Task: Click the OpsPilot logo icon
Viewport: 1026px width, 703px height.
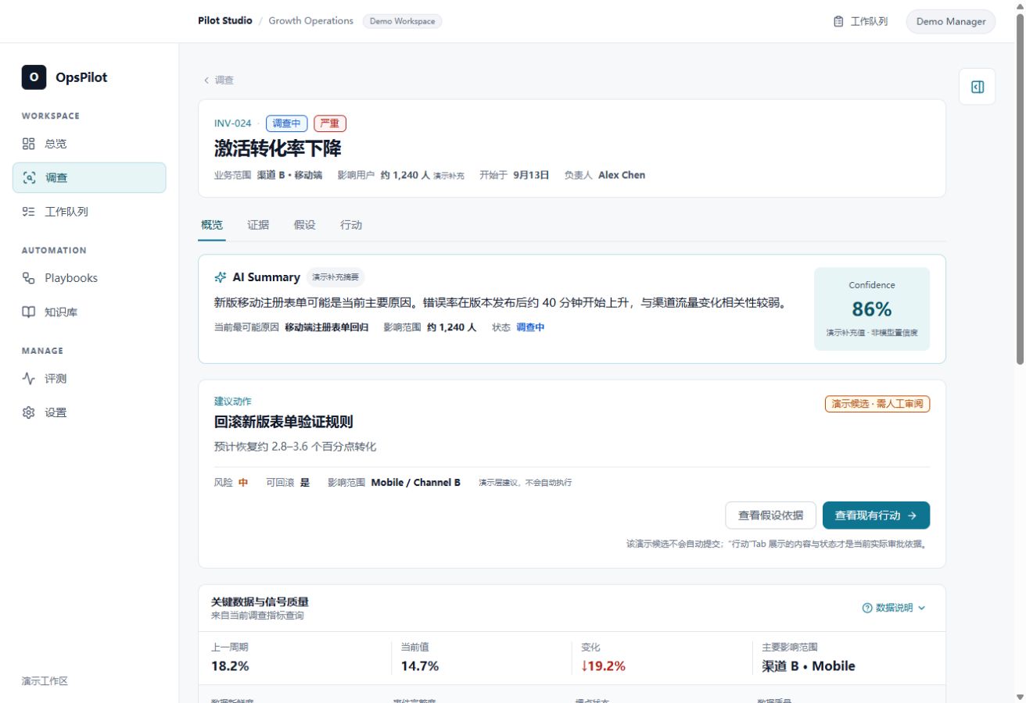Action: 34,77
